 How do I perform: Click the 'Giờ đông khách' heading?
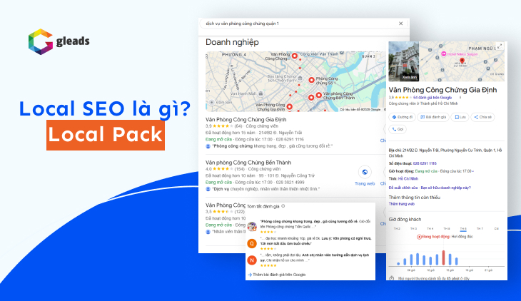point(405,220)
